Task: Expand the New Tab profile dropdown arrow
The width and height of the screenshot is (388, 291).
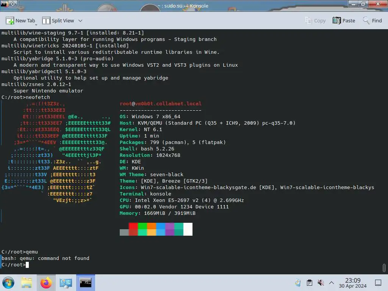Action: point(36,25)
